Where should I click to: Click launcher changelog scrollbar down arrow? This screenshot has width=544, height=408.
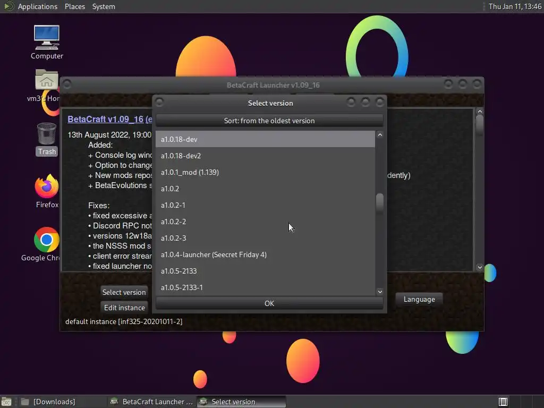(480, 267)
